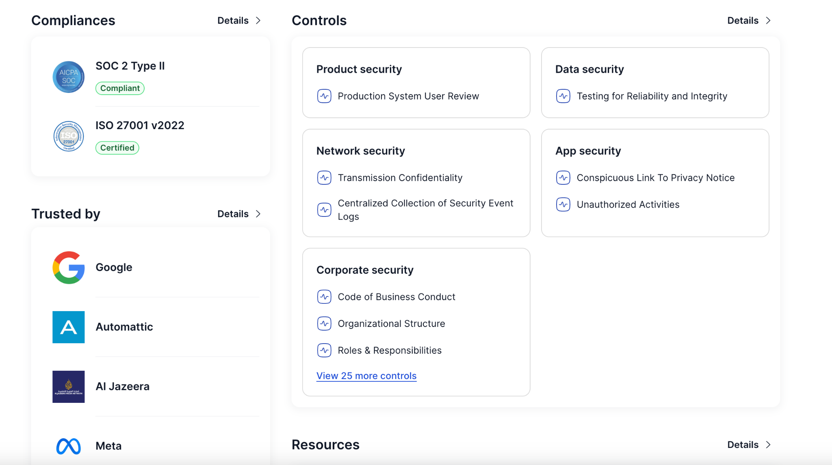Click icon beside Unauthorized Activities

pyautogui.click(x=563, y=205)
